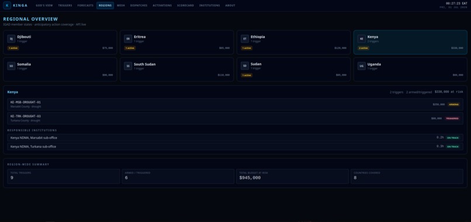Open the Dispatches tab
Image resolution: width=471 pixels, height=222 pixels.
[x=138, y=5]
